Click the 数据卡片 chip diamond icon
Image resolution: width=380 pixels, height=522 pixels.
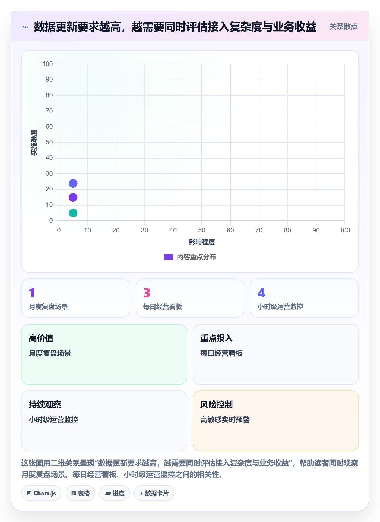tap(141, 493)
